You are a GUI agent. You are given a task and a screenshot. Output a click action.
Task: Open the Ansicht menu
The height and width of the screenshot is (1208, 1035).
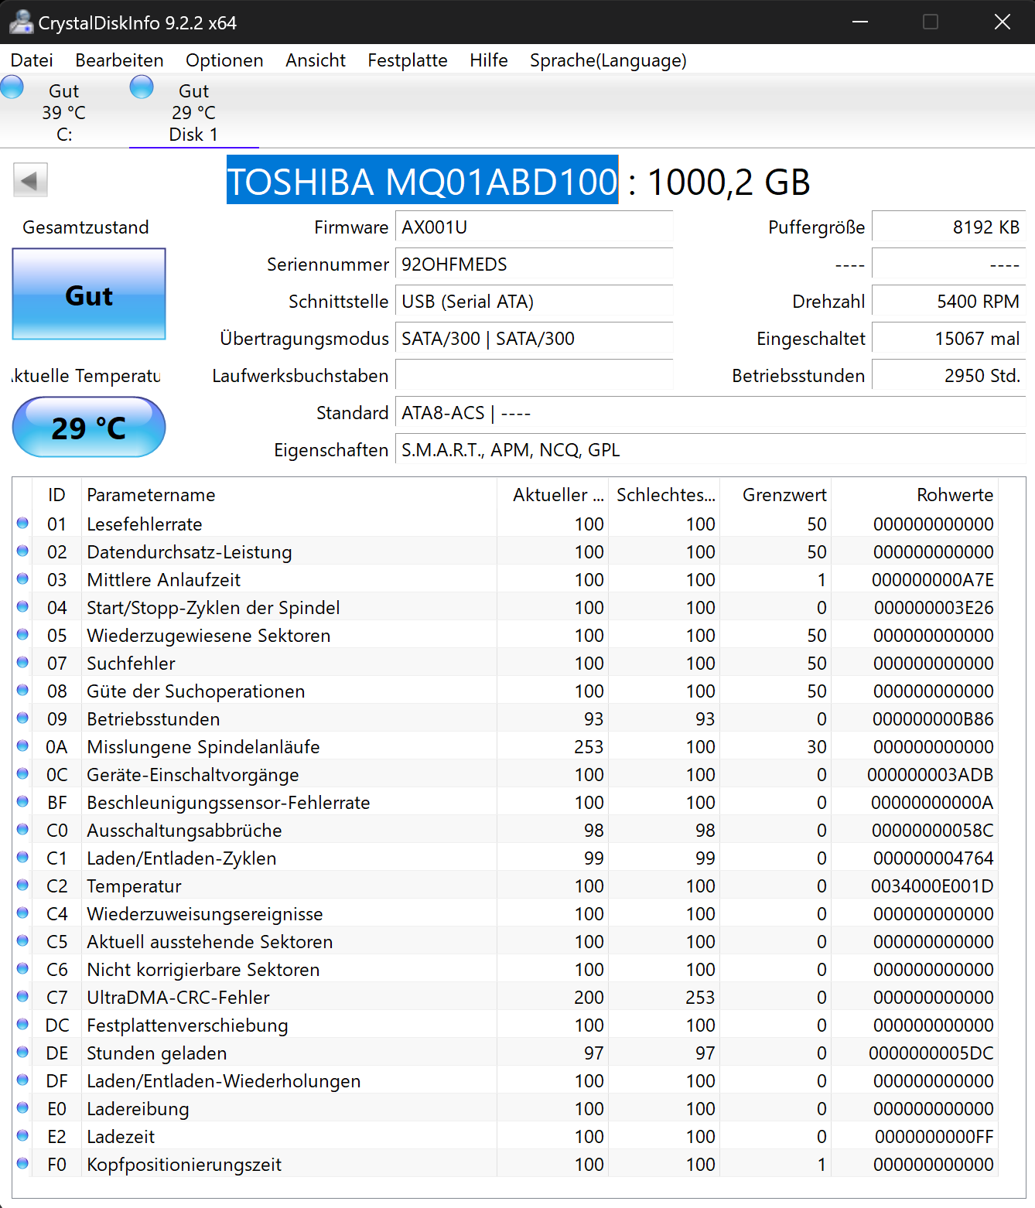tap(316, 60)
